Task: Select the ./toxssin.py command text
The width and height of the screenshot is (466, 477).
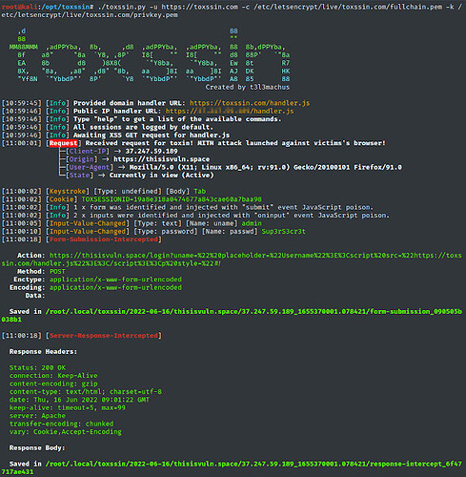Action: [x=232, y=10]
